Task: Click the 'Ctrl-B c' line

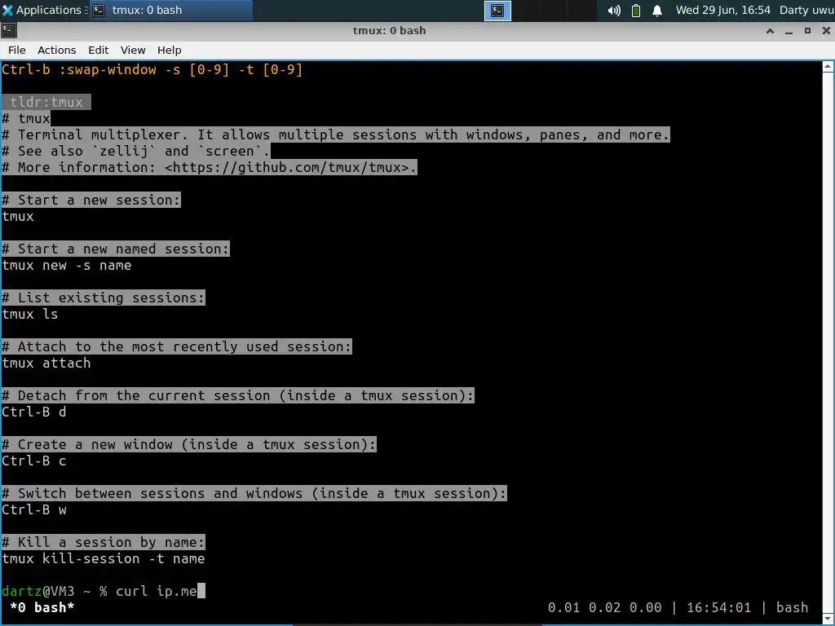Action: coord(34,461)
